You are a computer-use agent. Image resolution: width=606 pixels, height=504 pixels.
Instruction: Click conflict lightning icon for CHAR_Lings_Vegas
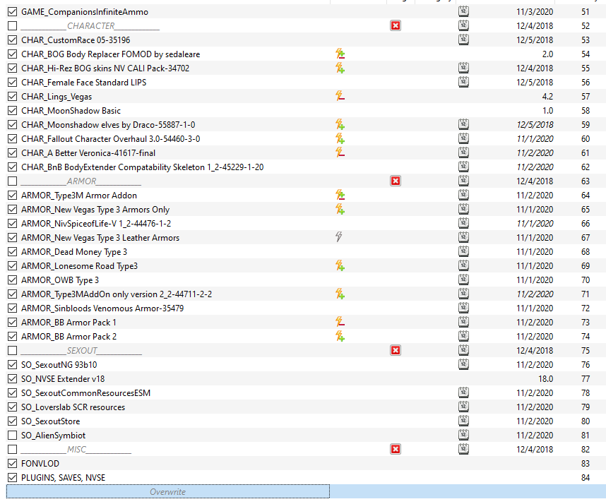click(x=340, y=96)
